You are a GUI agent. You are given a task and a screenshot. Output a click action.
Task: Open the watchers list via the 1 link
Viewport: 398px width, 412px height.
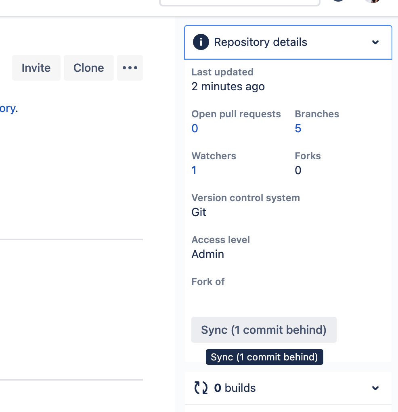point(194,170)
